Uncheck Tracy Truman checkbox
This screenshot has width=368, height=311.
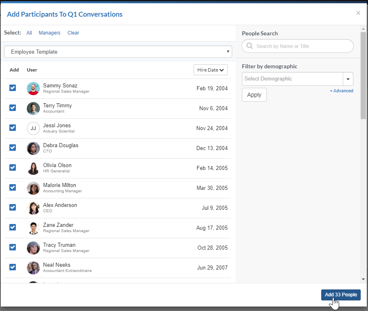(x=13, y=248)
